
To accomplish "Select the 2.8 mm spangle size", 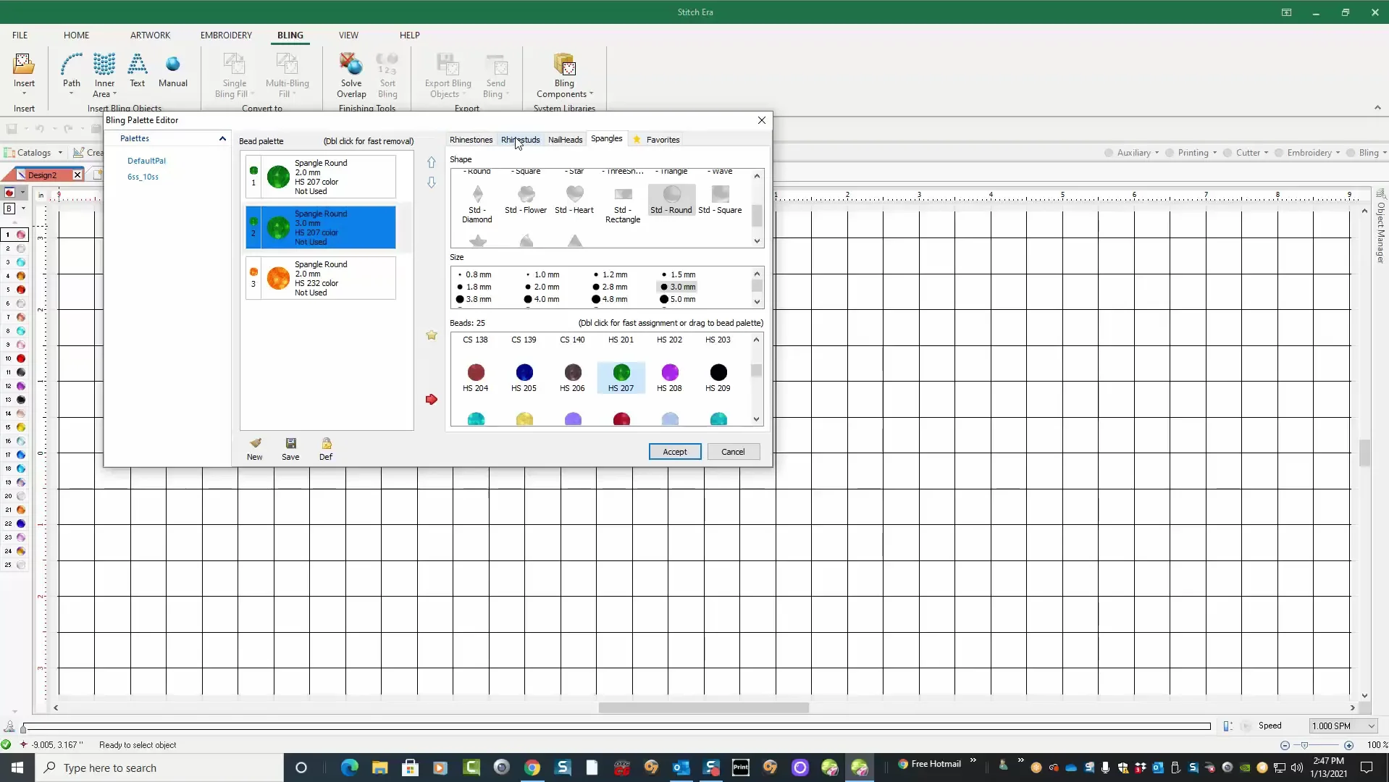I will point(610,287).
